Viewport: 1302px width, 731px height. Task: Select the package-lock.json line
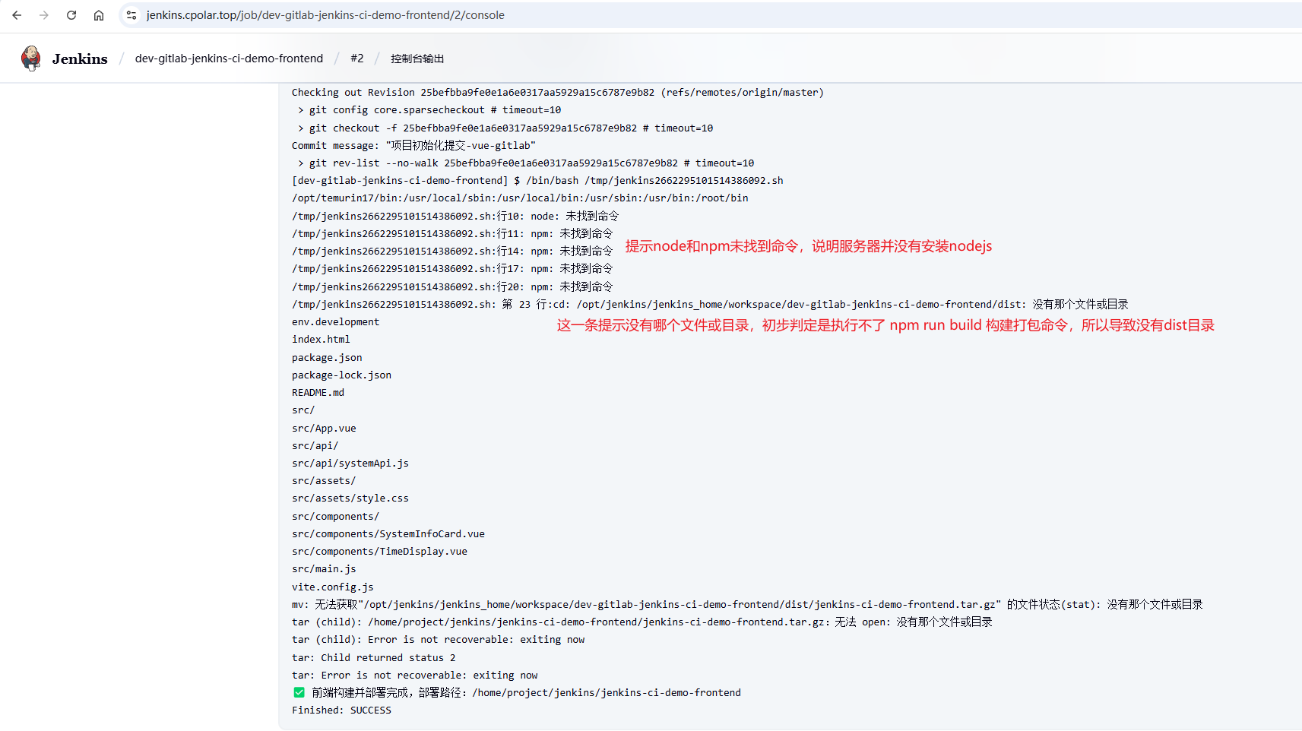pos(341,375)
